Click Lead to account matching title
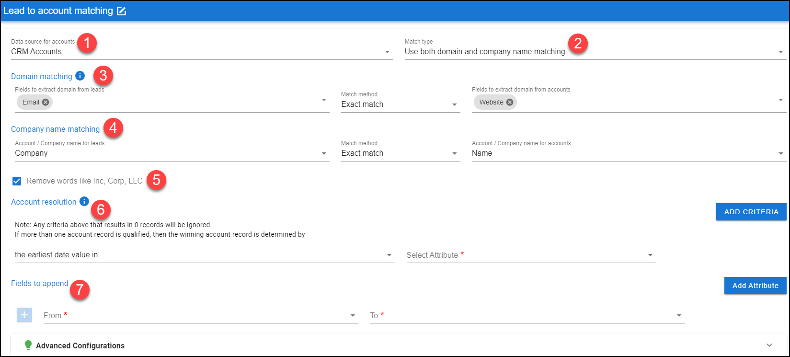The height and width of the screenshot is (357, 790). [x=58, y=11]
